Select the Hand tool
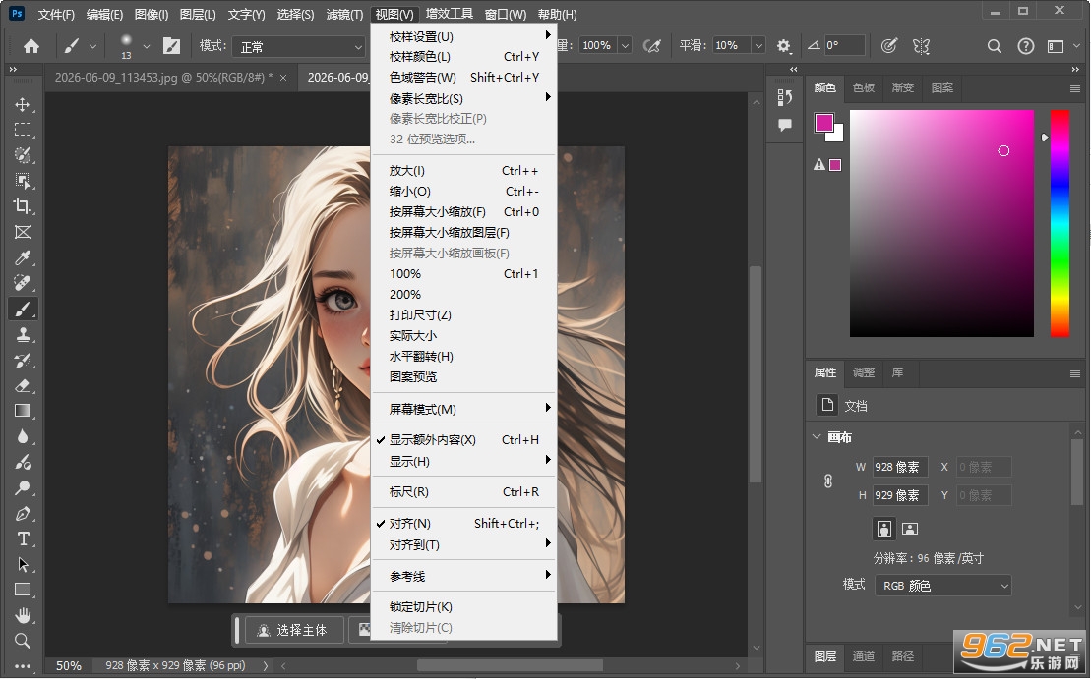The width and height of the screenshot is (1091, 679). point(23,616)
